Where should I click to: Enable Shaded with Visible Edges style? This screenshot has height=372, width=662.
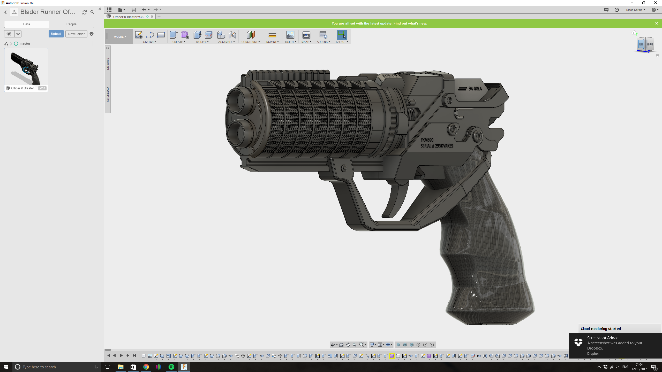tap(412, 345)
